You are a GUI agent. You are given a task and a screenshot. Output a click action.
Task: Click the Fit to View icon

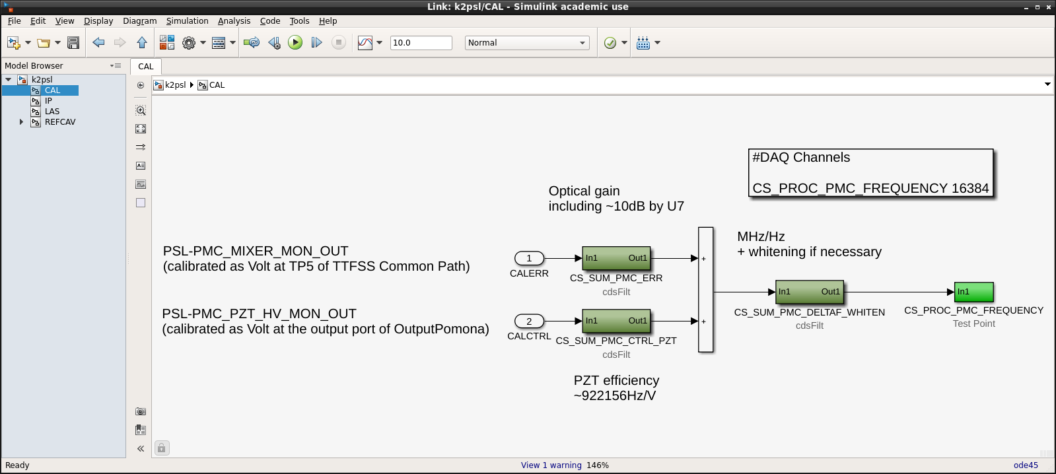pyautogui.click(x=141, y=129)
